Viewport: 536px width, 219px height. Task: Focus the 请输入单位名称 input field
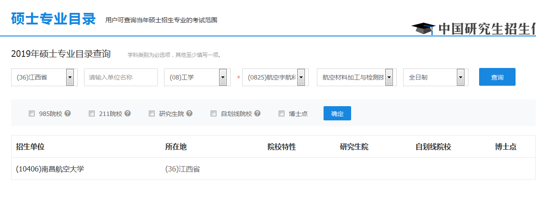click(x=120, y=77)
